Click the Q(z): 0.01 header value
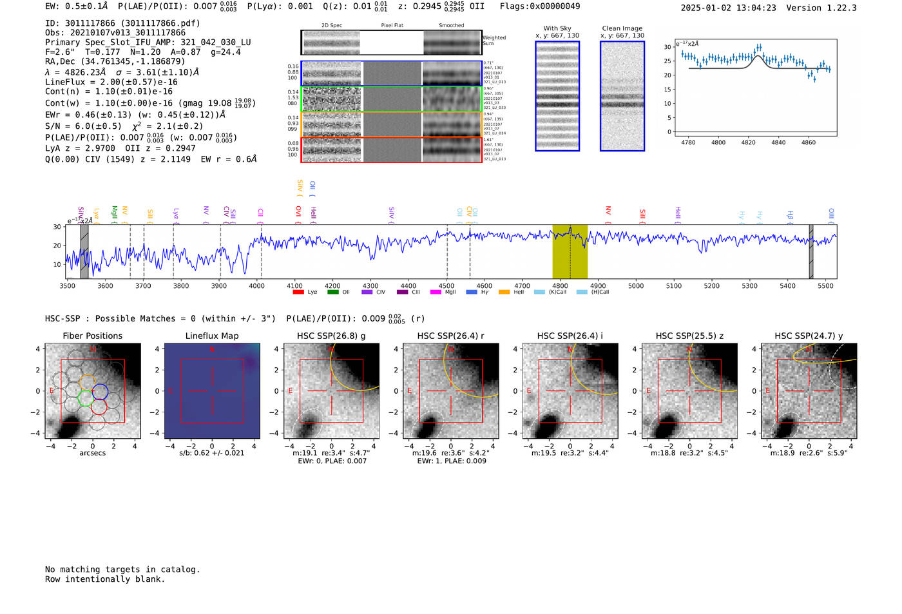902x614 pixels. (x=355, y=6)
